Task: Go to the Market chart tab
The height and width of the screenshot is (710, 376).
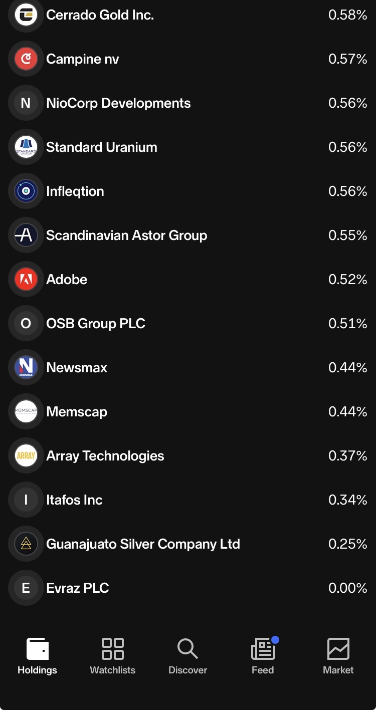Action: click(x=338, y=656)
